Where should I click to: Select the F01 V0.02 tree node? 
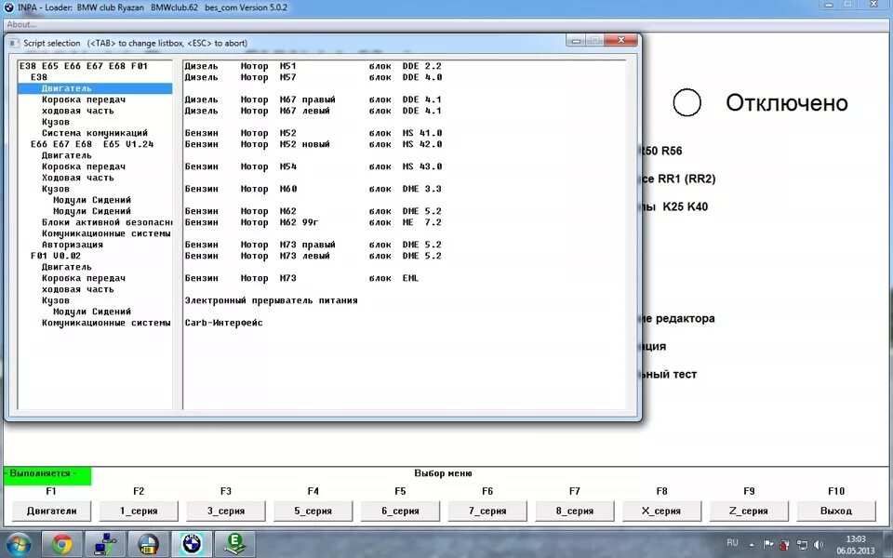[55, 256]
